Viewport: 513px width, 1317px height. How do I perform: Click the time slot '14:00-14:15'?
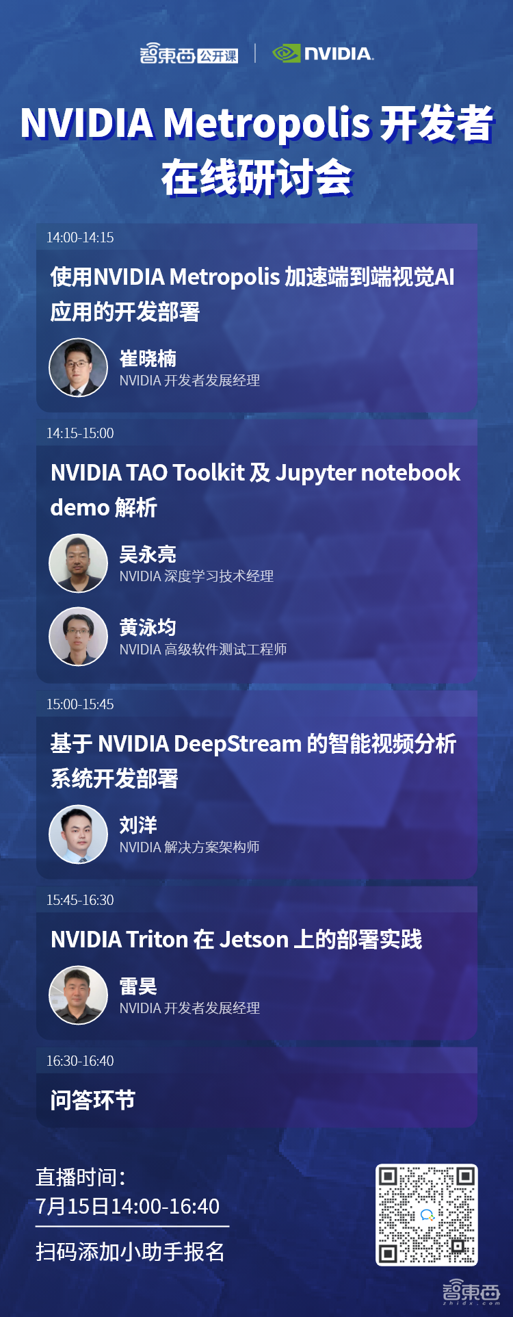80,238
